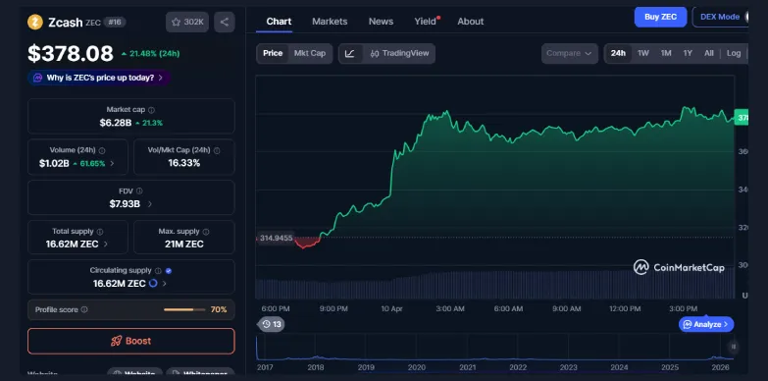
Task: Click the Zcash coin logo icon
Action: [35, 22]
